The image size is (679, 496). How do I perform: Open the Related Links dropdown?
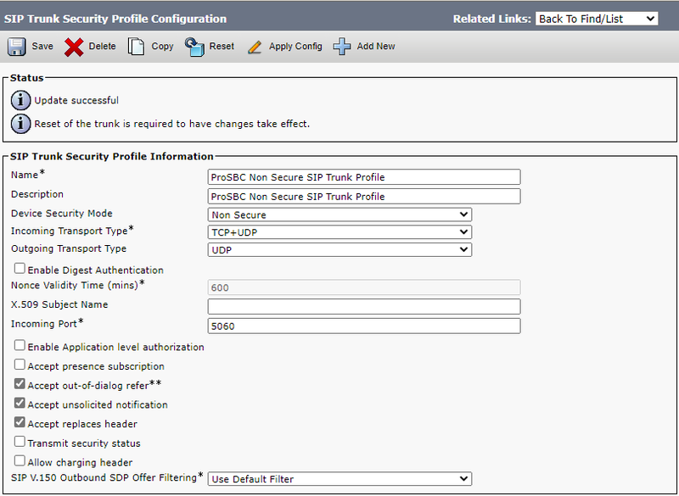597,19
